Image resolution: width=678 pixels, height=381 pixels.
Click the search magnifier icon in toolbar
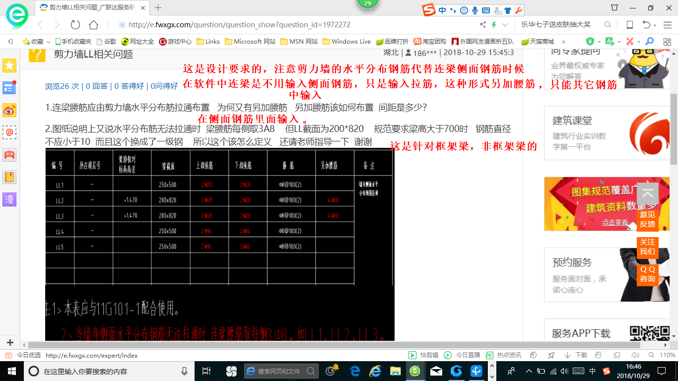coord(608,25)
